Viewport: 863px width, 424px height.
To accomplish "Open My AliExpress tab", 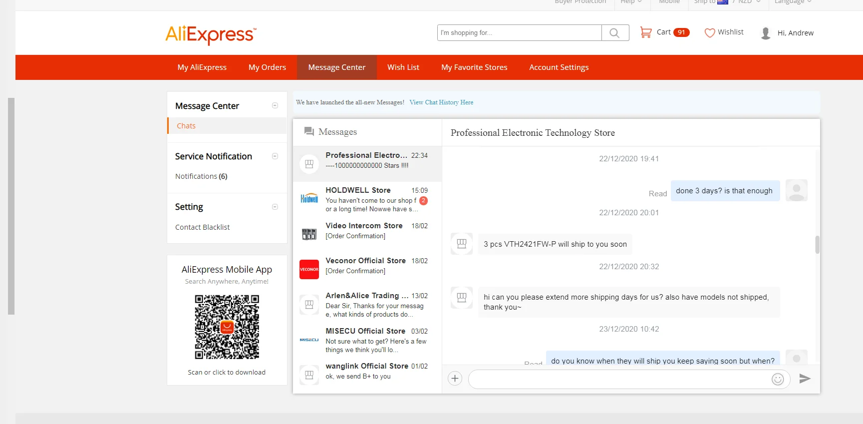I will (202, 67).
